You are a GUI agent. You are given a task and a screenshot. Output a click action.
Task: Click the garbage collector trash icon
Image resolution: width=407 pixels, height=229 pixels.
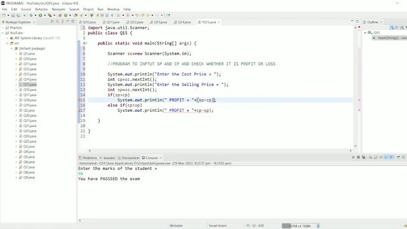click(318, 226)
